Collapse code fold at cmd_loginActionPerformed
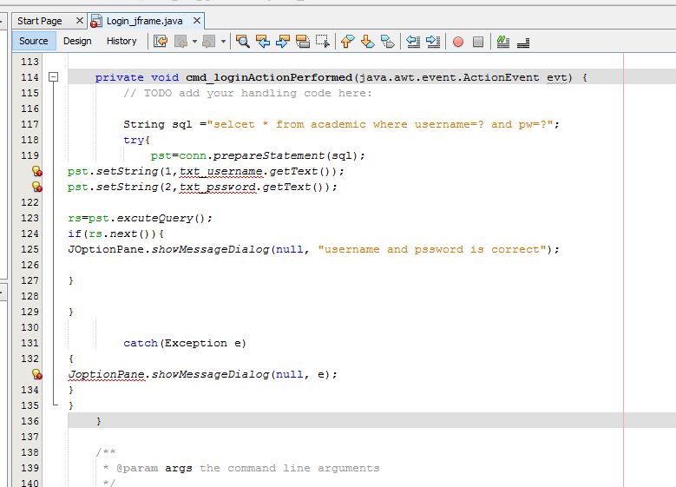This screenshot has width=676, height=487. (x=54, y=77)
